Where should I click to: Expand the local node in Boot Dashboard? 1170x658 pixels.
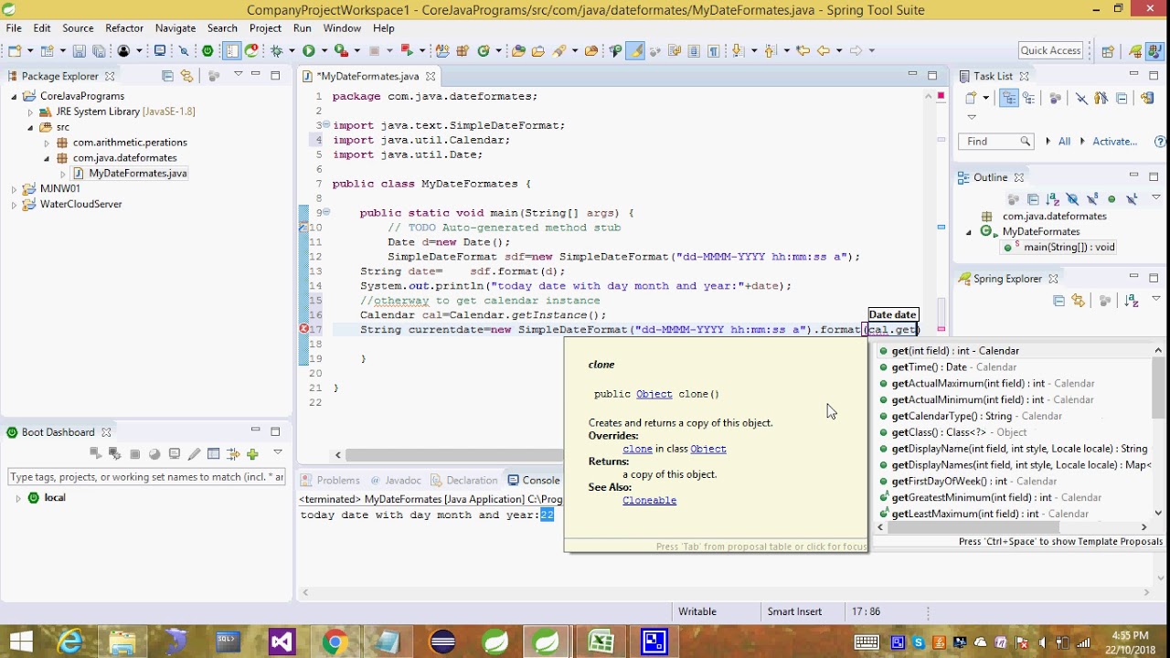[x=17, y=498]
